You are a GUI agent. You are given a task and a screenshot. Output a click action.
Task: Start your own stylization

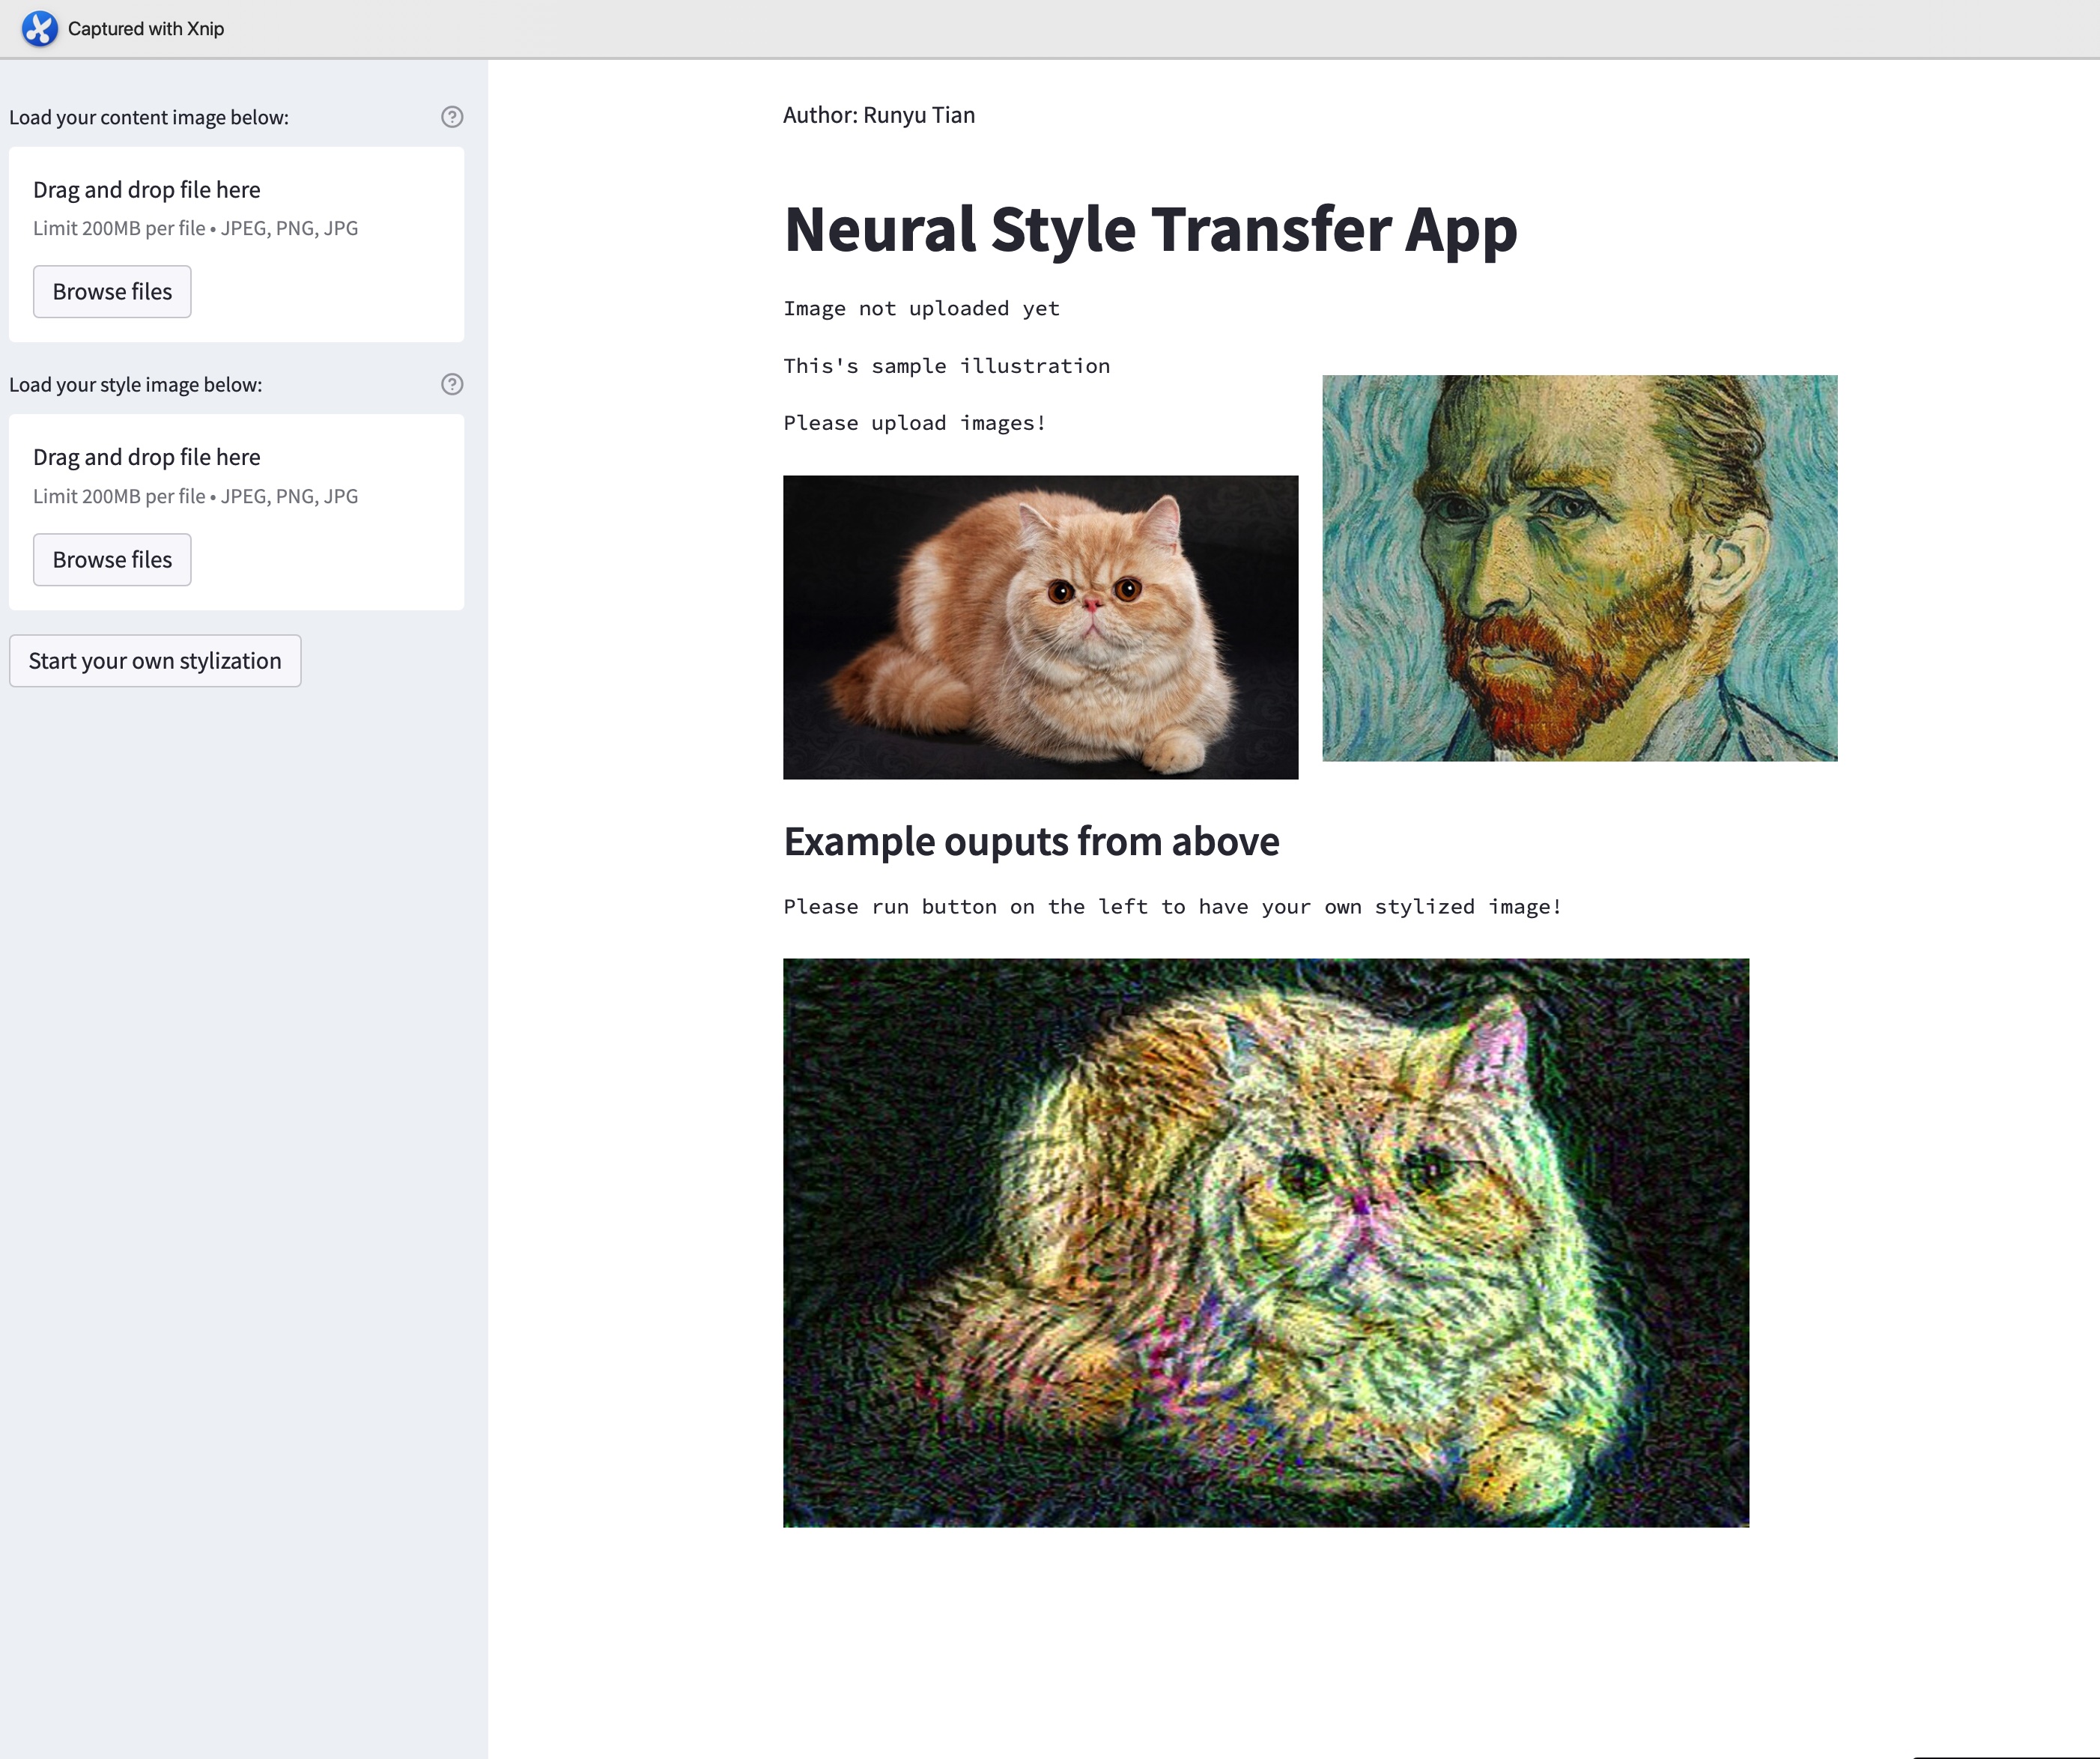click(155, 661)
